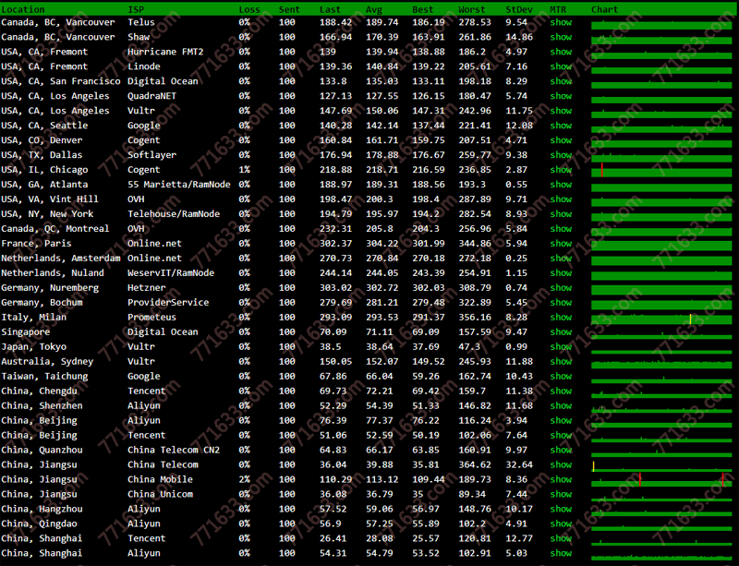Viewport: 739px width, 566px height.
Task: Show MTR for Beijing Aliyun row
Action: click(561, 420)
